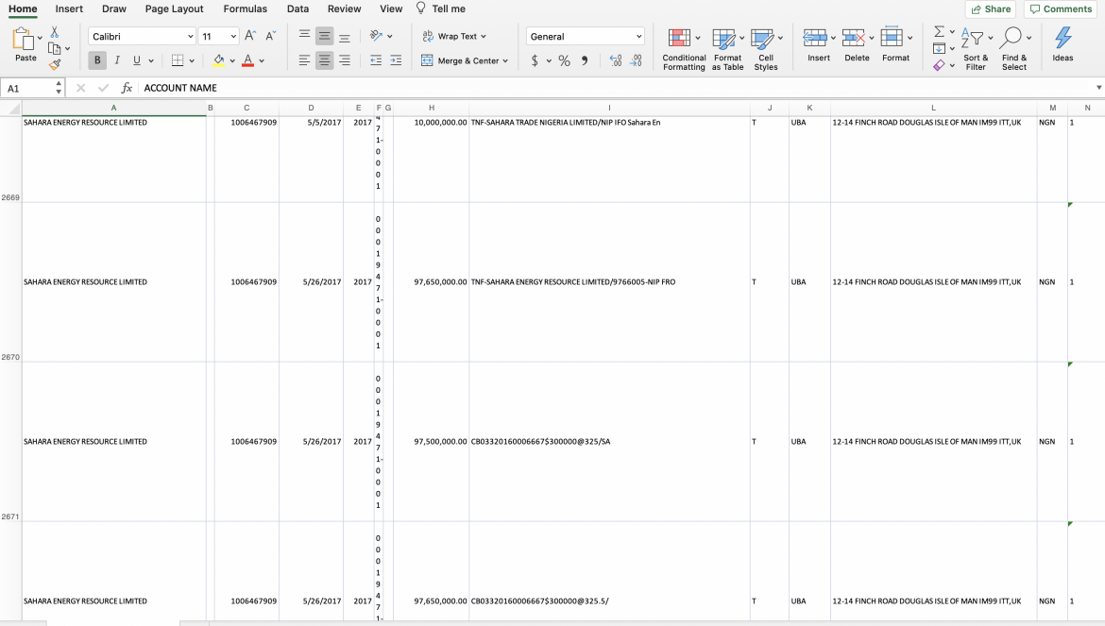Activate the Format Painter brush
This screenshot has width=1105, height=626.
pyautogui.click(x=54, y=65)
